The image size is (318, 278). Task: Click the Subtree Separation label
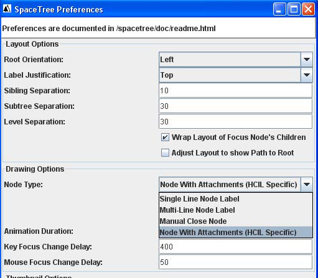pyautogui.click(x=39, y=106)
